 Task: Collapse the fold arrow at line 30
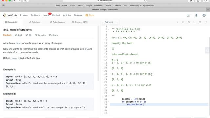[108, 96]
